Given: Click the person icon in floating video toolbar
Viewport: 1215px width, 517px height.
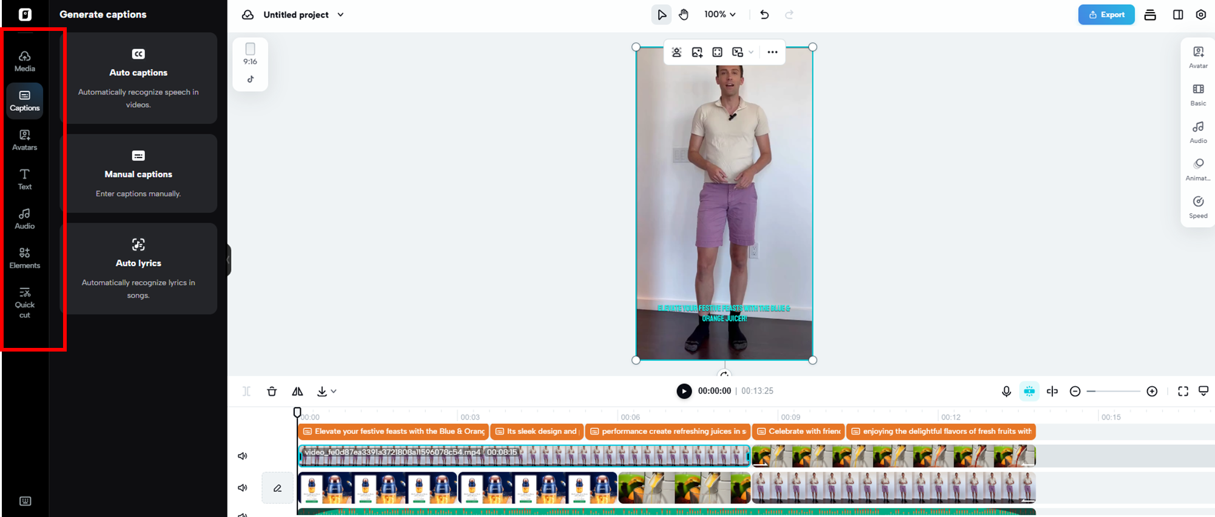Looking at the screenshot, I should [677, 52].
